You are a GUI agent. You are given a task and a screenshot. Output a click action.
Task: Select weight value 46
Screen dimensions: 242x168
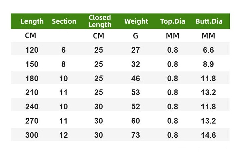pyautogui.click(x=136, y=79)
